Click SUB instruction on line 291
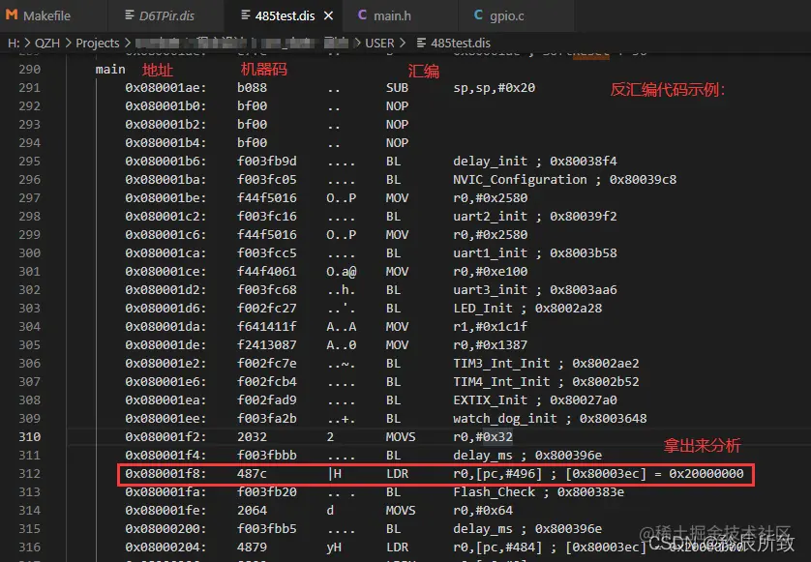 (x=397, y=88)
